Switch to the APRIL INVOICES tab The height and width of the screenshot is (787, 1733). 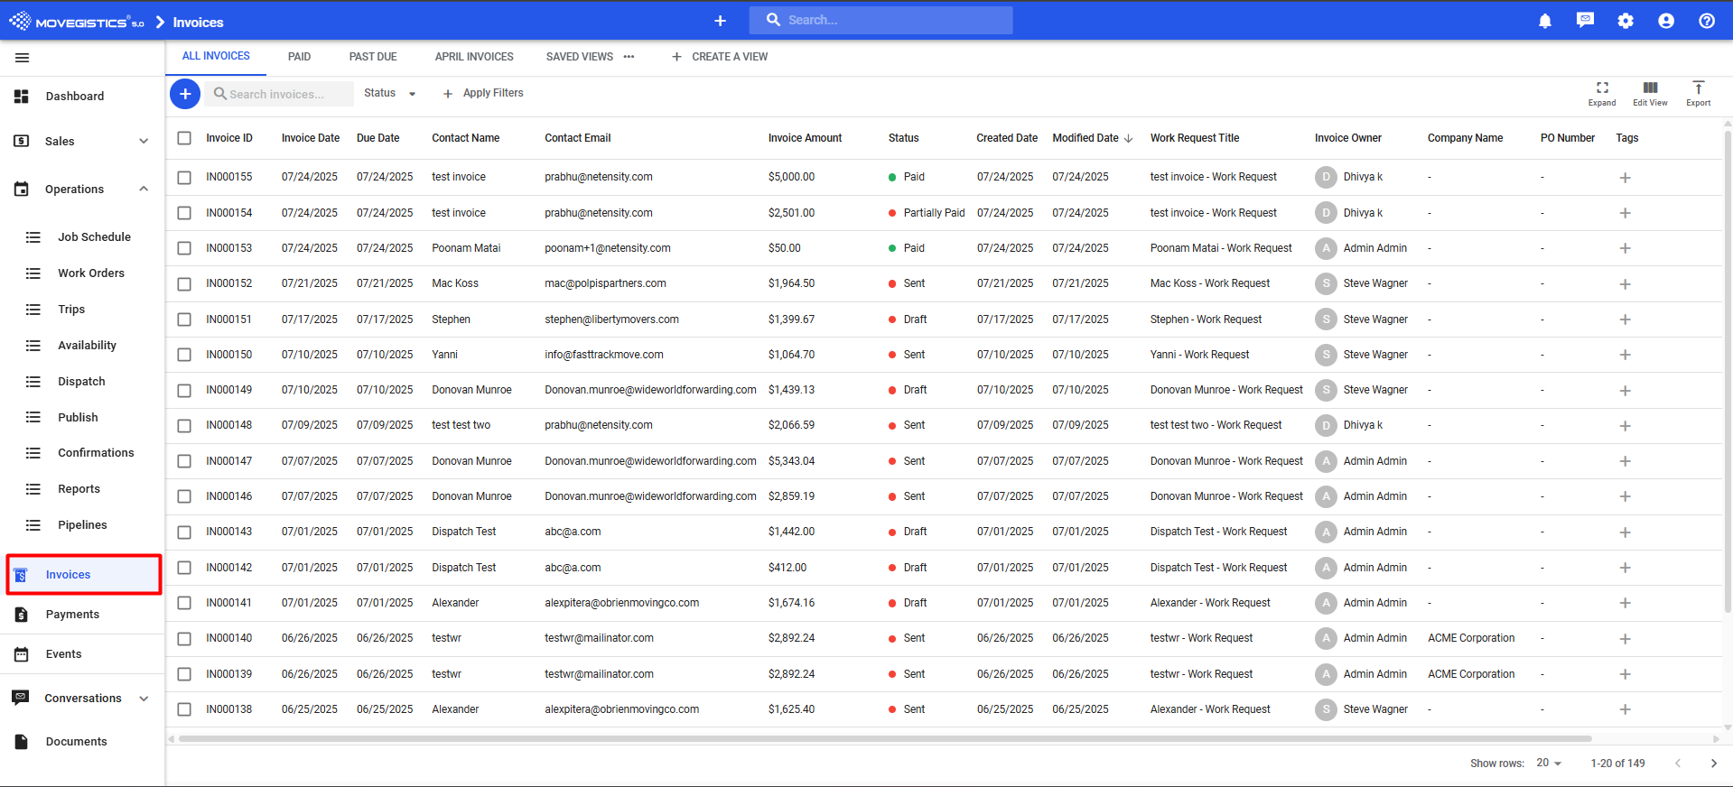click(x=474, y=57)
